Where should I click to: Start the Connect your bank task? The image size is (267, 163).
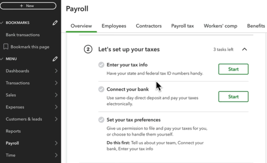coord(233,97)
